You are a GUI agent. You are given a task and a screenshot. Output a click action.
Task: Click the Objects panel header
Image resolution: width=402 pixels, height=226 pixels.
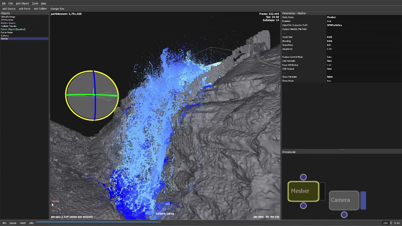(x=24, y=13)
